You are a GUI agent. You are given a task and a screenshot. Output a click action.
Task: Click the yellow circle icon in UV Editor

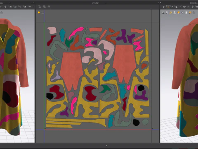pos(39,12)
